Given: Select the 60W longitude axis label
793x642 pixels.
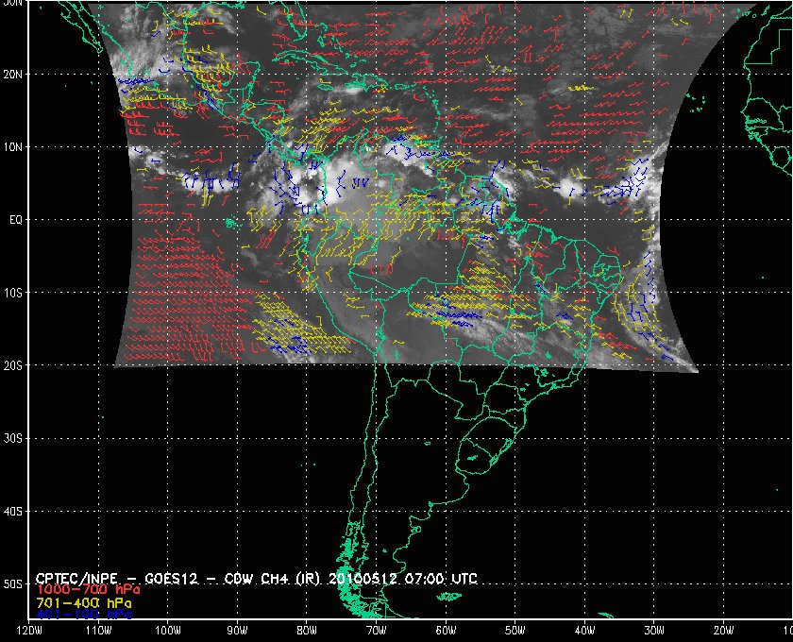Looking at the screenshot, I should tap(445, 631).
